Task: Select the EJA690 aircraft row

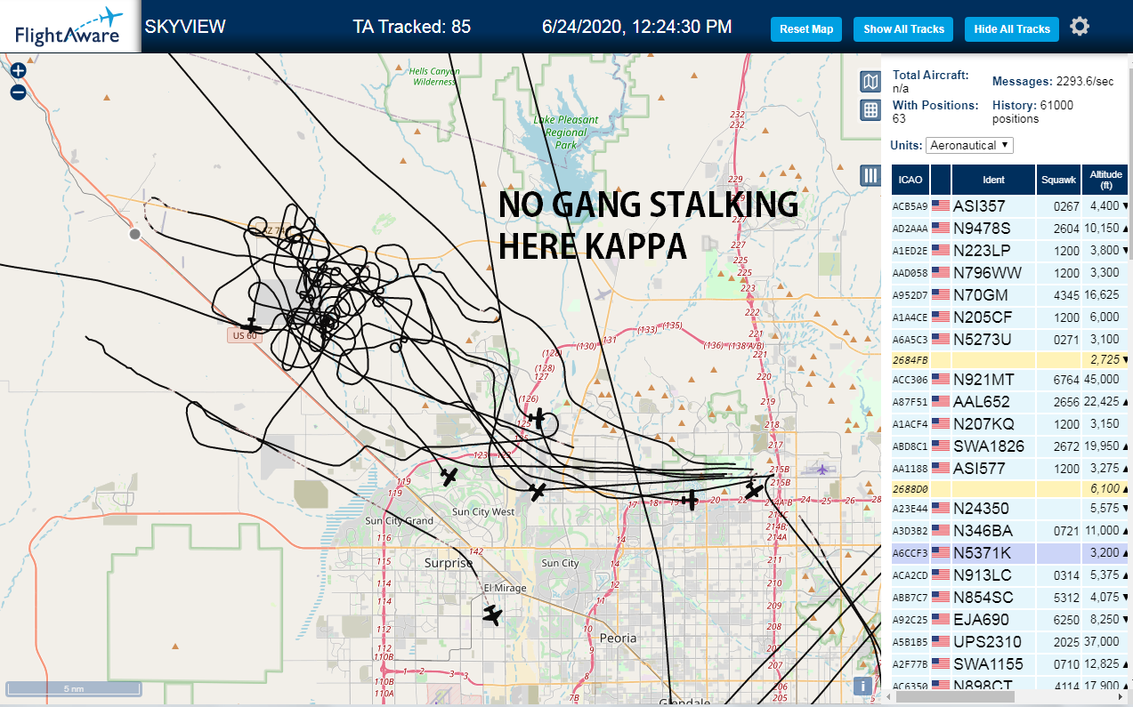Action: [1009, 620]
